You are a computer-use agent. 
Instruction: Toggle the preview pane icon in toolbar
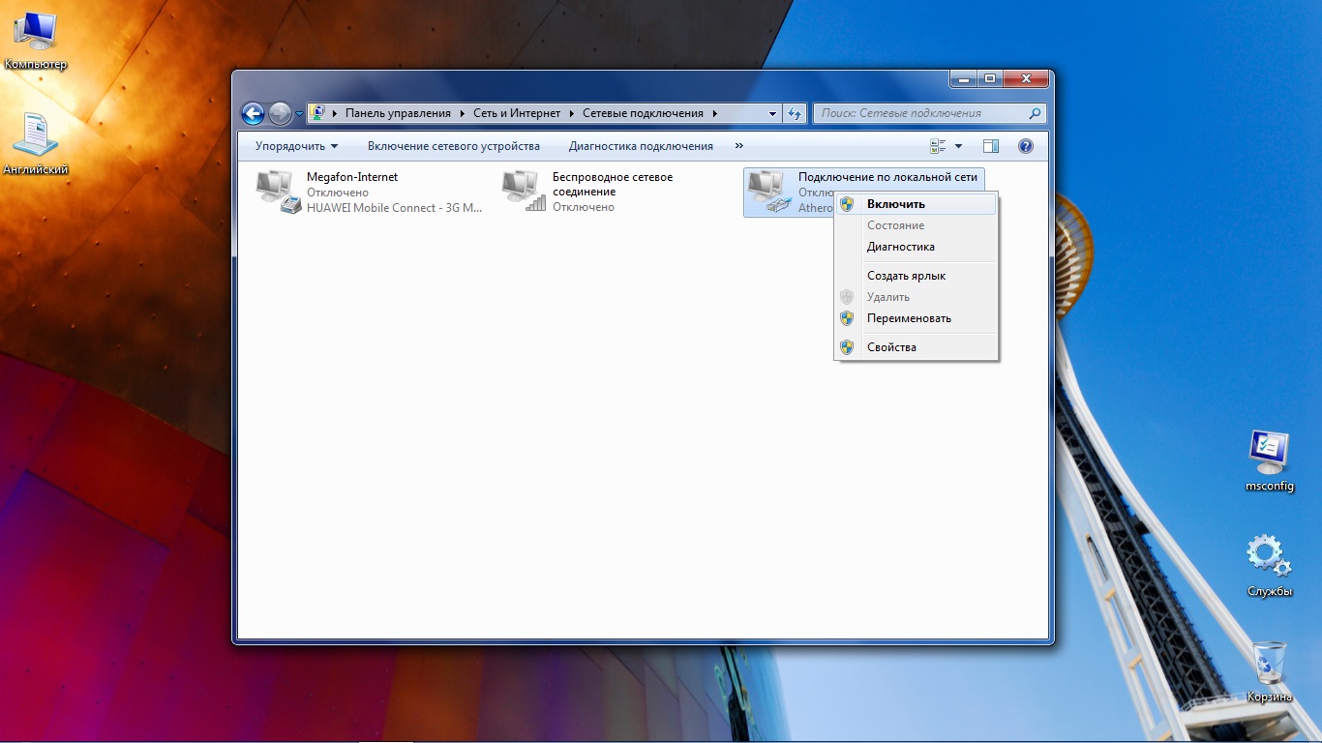[990, 146]
